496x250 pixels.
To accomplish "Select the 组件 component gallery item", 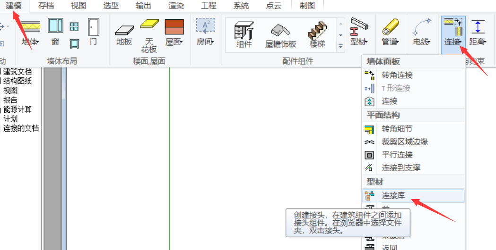I will pyautogui.click(x=244, y=35).
